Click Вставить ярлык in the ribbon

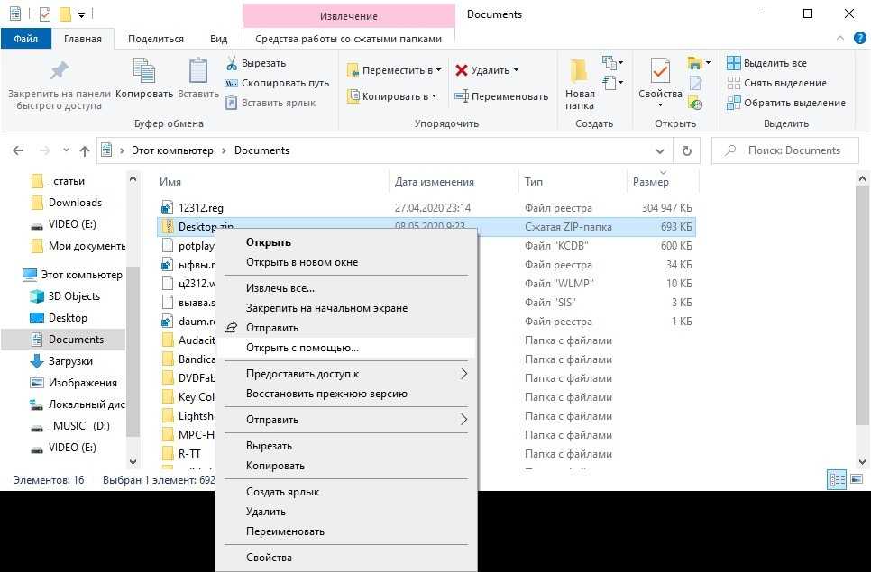pos(270,103)
